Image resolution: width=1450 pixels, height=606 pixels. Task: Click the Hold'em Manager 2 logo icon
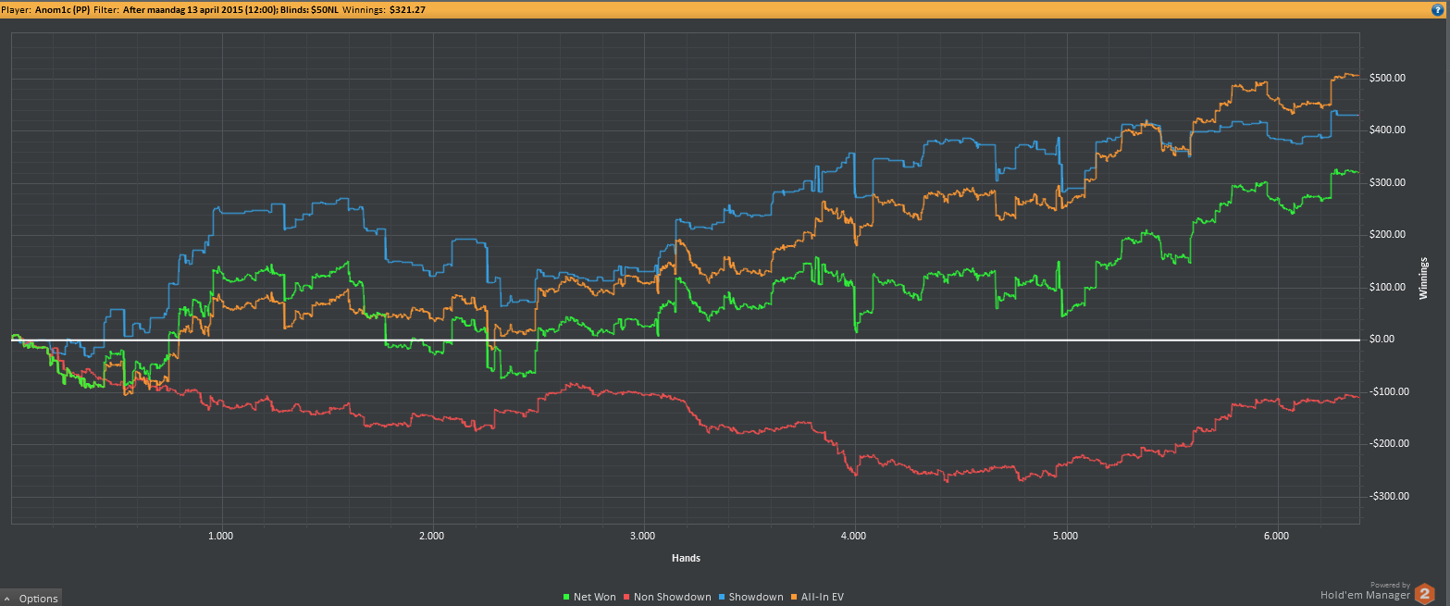tap(1426, 592)
